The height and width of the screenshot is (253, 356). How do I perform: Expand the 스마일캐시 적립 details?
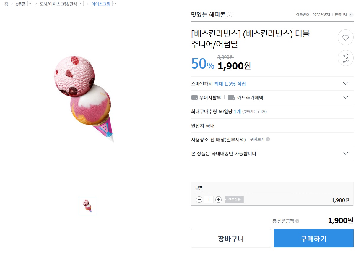click(x=346, y=84)
